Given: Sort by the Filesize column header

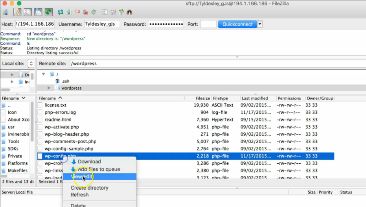Looking at the screenshot, I should [x=199, y=98].
